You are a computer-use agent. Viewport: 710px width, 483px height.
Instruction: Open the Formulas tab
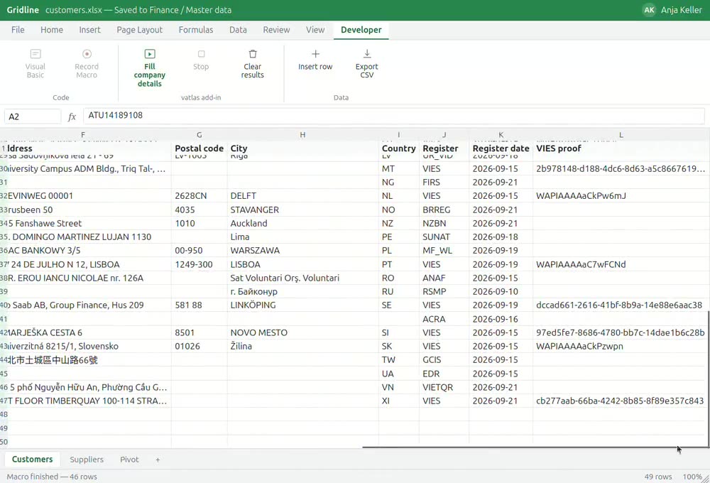[x=196, y=30]
